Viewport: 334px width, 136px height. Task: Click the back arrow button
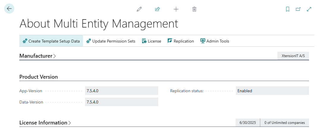click(9, 9)
